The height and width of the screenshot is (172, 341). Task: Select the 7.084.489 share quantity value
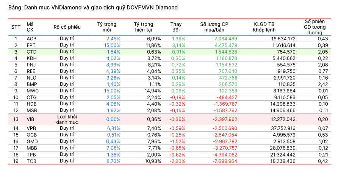[225, 38]
